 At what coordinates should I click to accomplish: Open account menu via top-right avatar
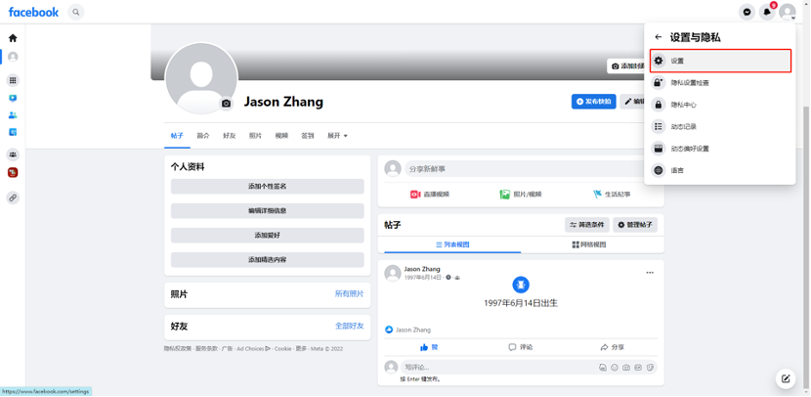pyautogui.click(x=788, y=12)
